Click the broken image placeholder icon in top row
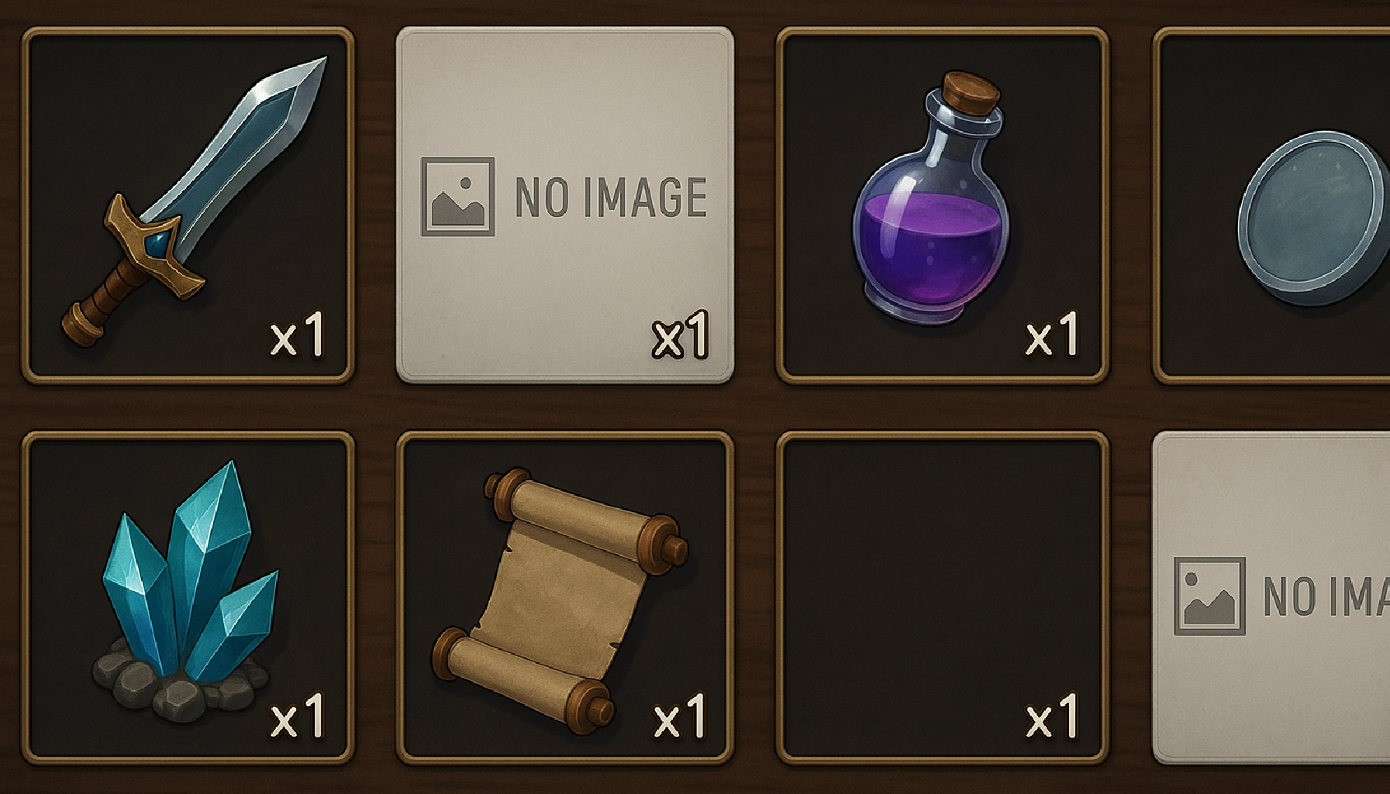 tap(457, 196)
